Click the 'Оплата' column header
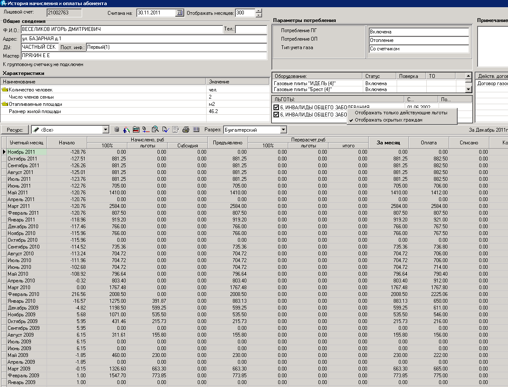This screenshot has width=508, height=387. coord(428,143)
